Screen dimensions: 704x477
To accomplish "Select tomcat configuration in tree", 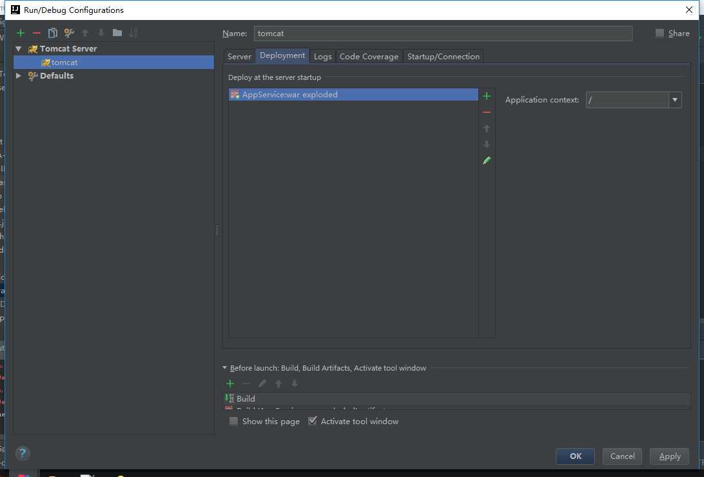I will (x=113, y=63).
